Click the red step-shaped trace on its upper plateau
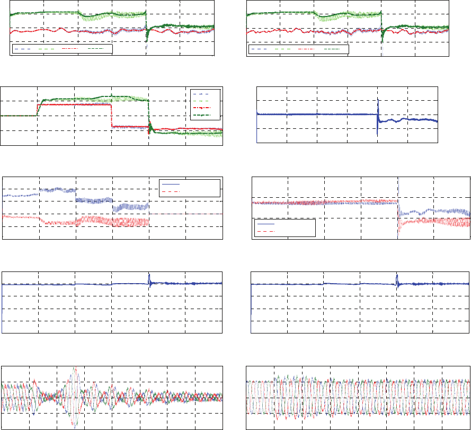 click(x=74, y=105)
